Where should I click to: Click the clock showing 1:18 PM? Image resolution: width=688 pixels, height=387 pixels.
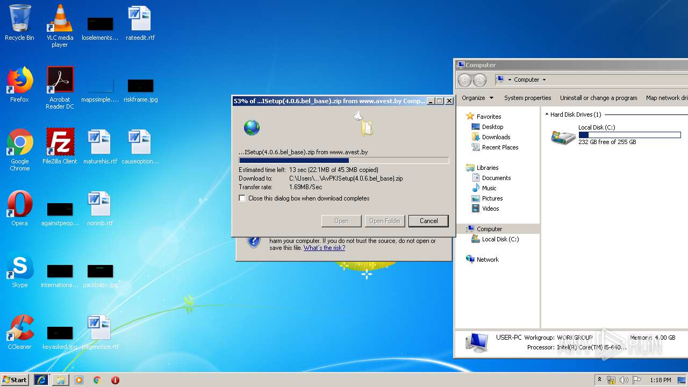[661, 380]
